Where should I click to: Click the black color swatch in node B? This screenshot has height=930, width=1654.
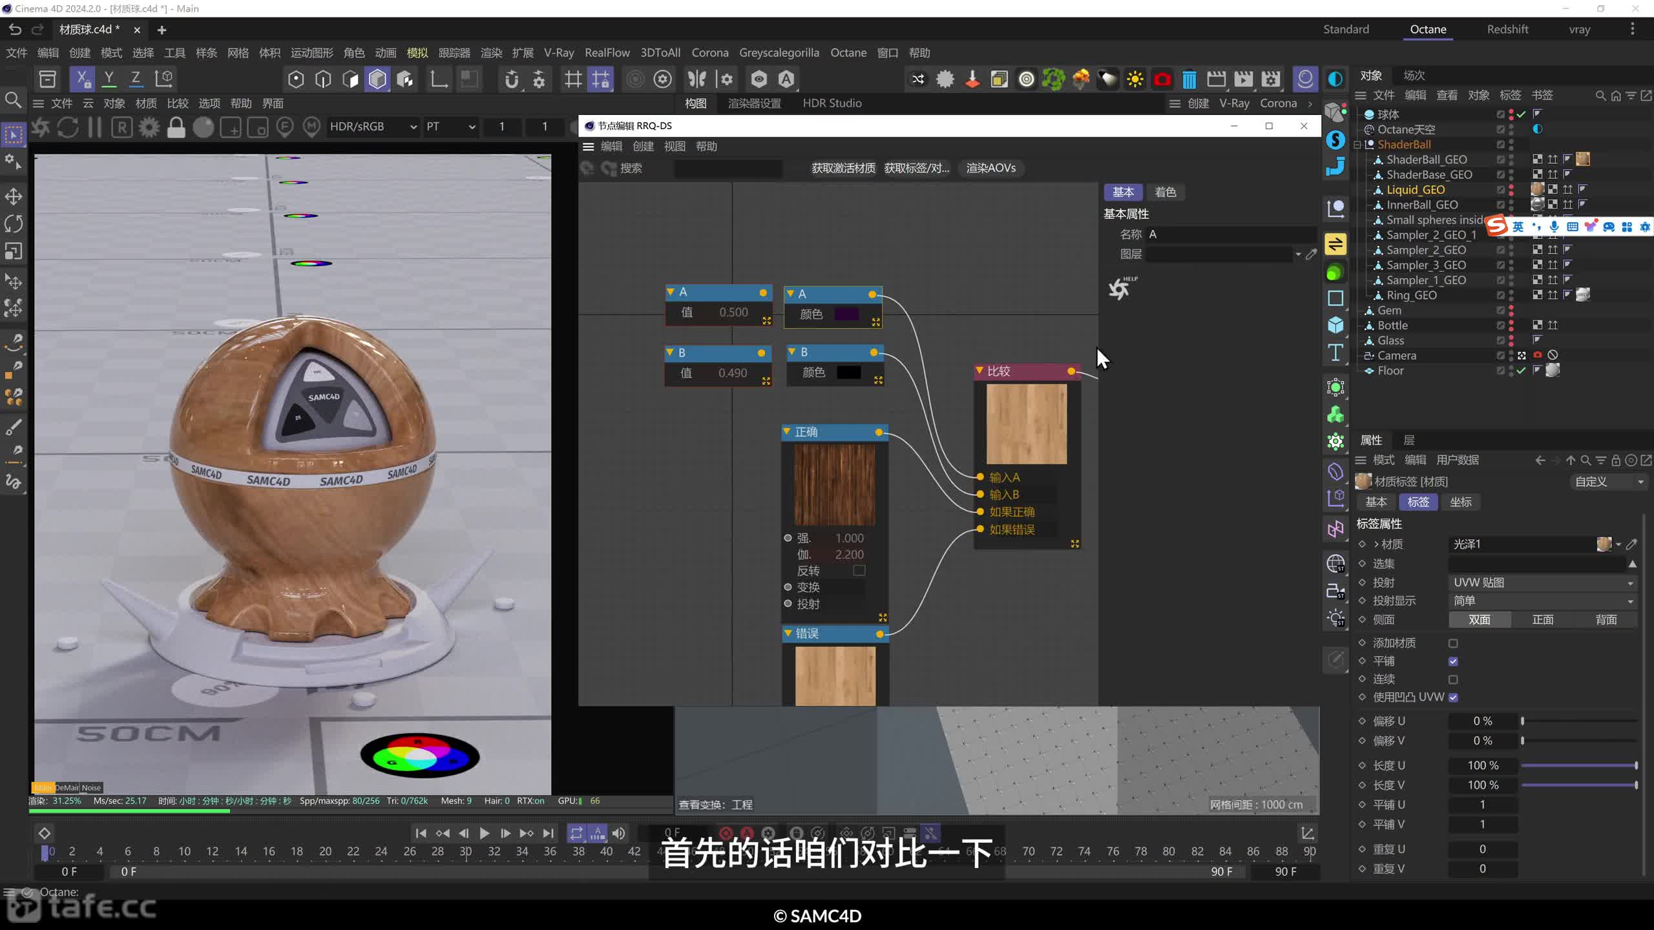[x=848, y=372]
